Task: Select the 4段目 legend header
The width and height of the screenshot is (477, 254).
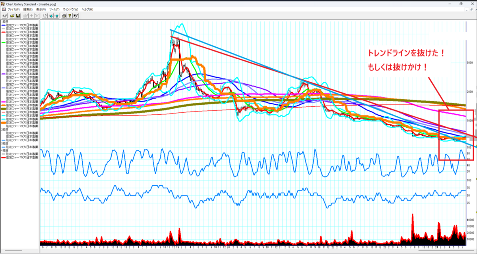Action: pyautogui.click(x=6, y=150)
